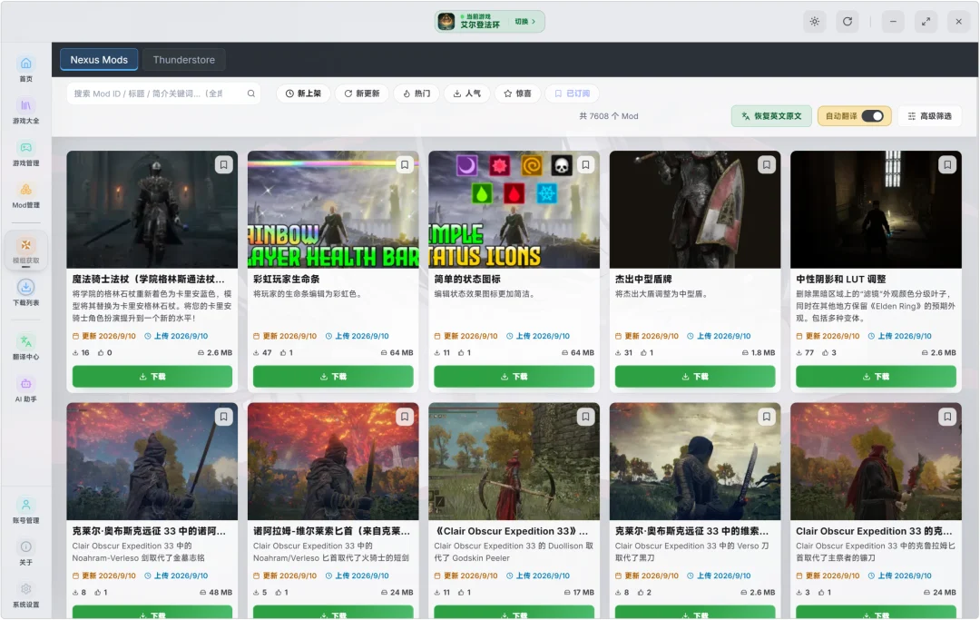The image size is (980, 620).
Task: Select the 新上架 sort filter
Action: click(x=303, y=93)
